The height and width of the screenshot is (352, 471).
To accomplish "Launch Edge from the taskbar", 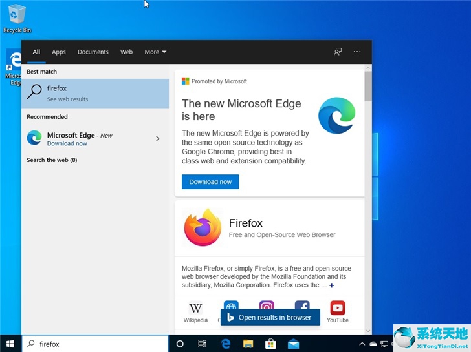I will coord(226,344).
